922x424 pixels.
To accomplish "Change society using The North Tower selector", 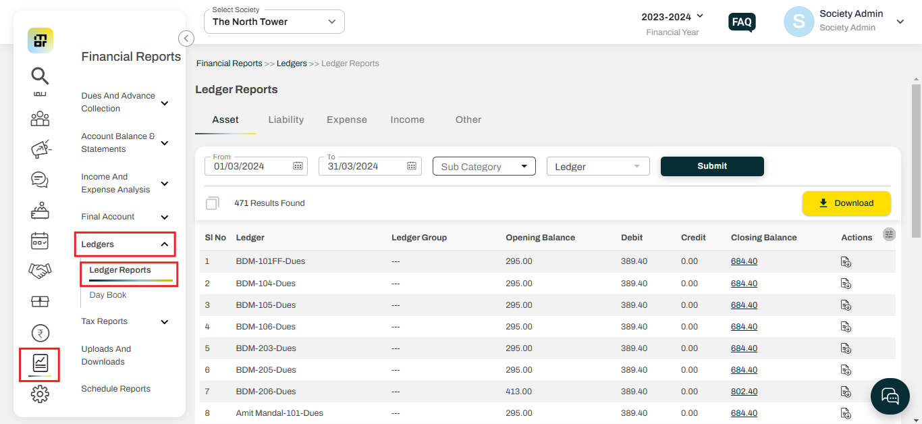I will (273, 21).
